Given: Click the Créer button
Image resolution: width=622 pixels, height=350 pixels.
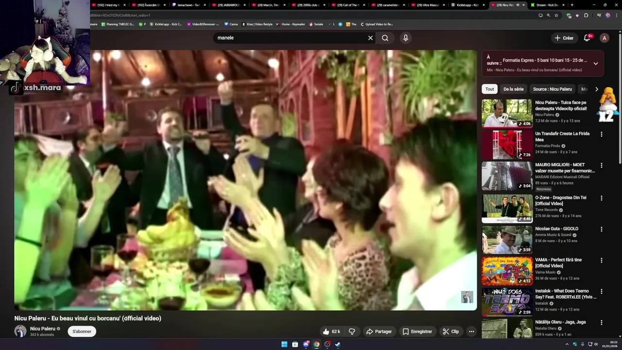Looking at the screenshot, I should pyautogui.click(x=564, y=38).
